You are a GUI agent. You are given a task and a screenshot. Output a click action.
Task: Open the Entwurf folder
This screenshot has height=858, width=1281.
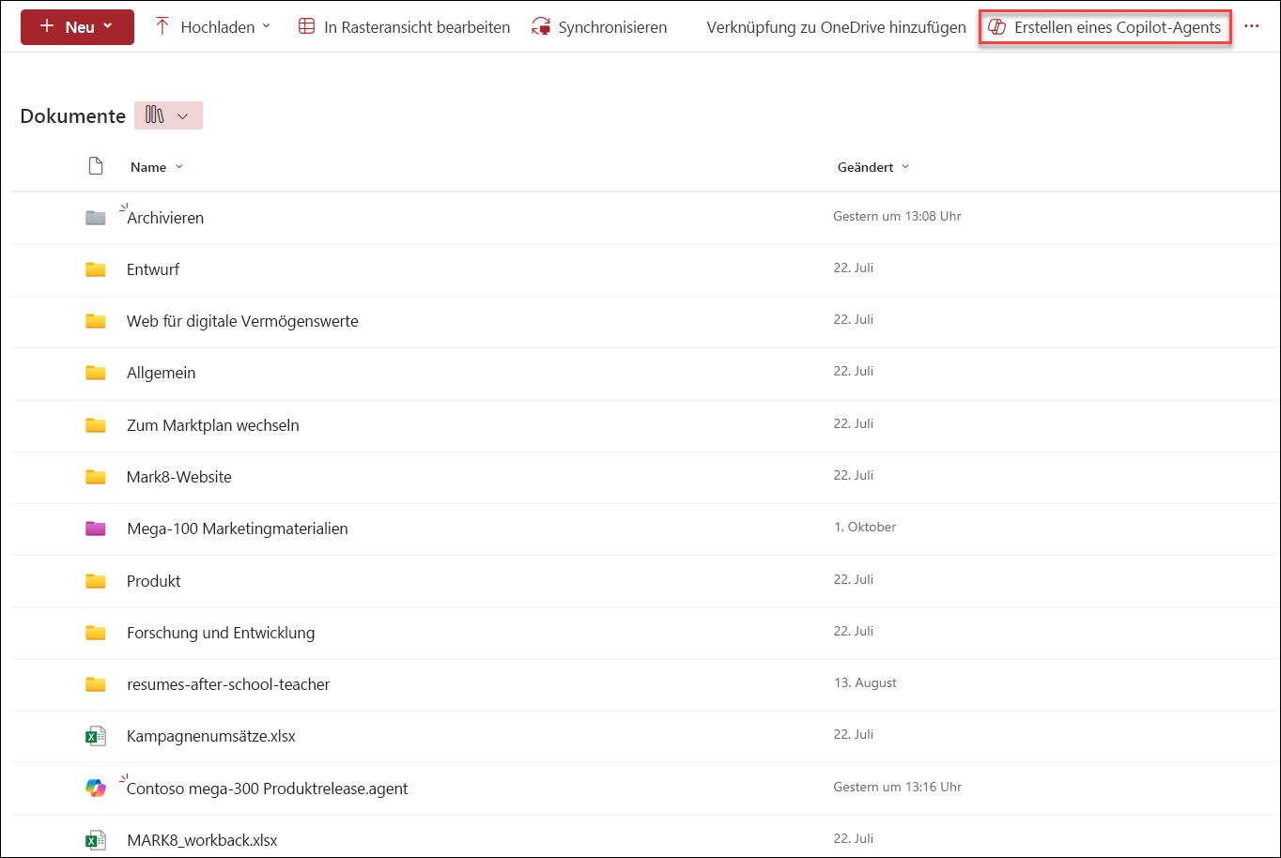pos(153,269)
